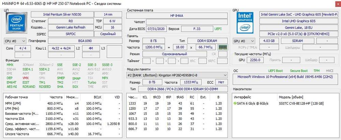Click the green memory module icon
This screenshot has height=140, width=341.
223,47
